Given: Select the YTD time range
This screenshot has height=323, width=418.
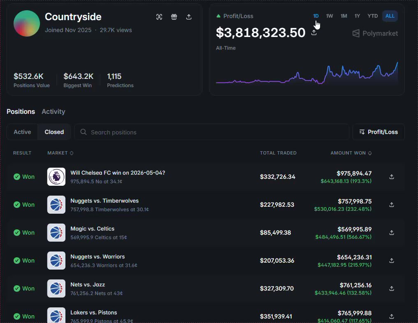Looking at the screenshot, I should click(x=373, y=16).
